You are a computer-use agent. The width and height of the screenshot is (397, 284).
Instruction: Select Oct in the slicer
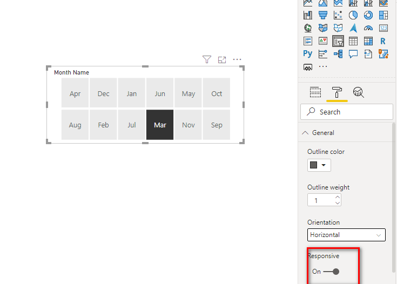[x=217, y=93]
